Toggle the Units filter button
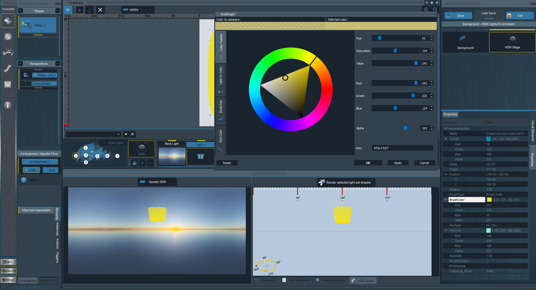The height and width of the screenshot is (290, 536). click(x=31, y=170)
